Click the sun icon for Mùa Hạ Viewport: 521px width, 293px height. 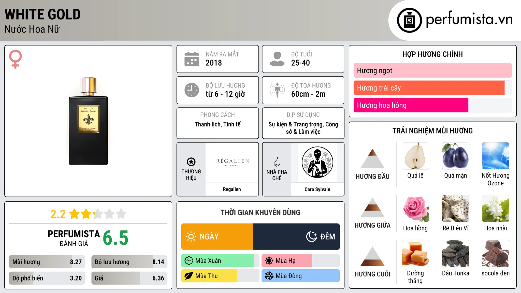coord(269,261)
